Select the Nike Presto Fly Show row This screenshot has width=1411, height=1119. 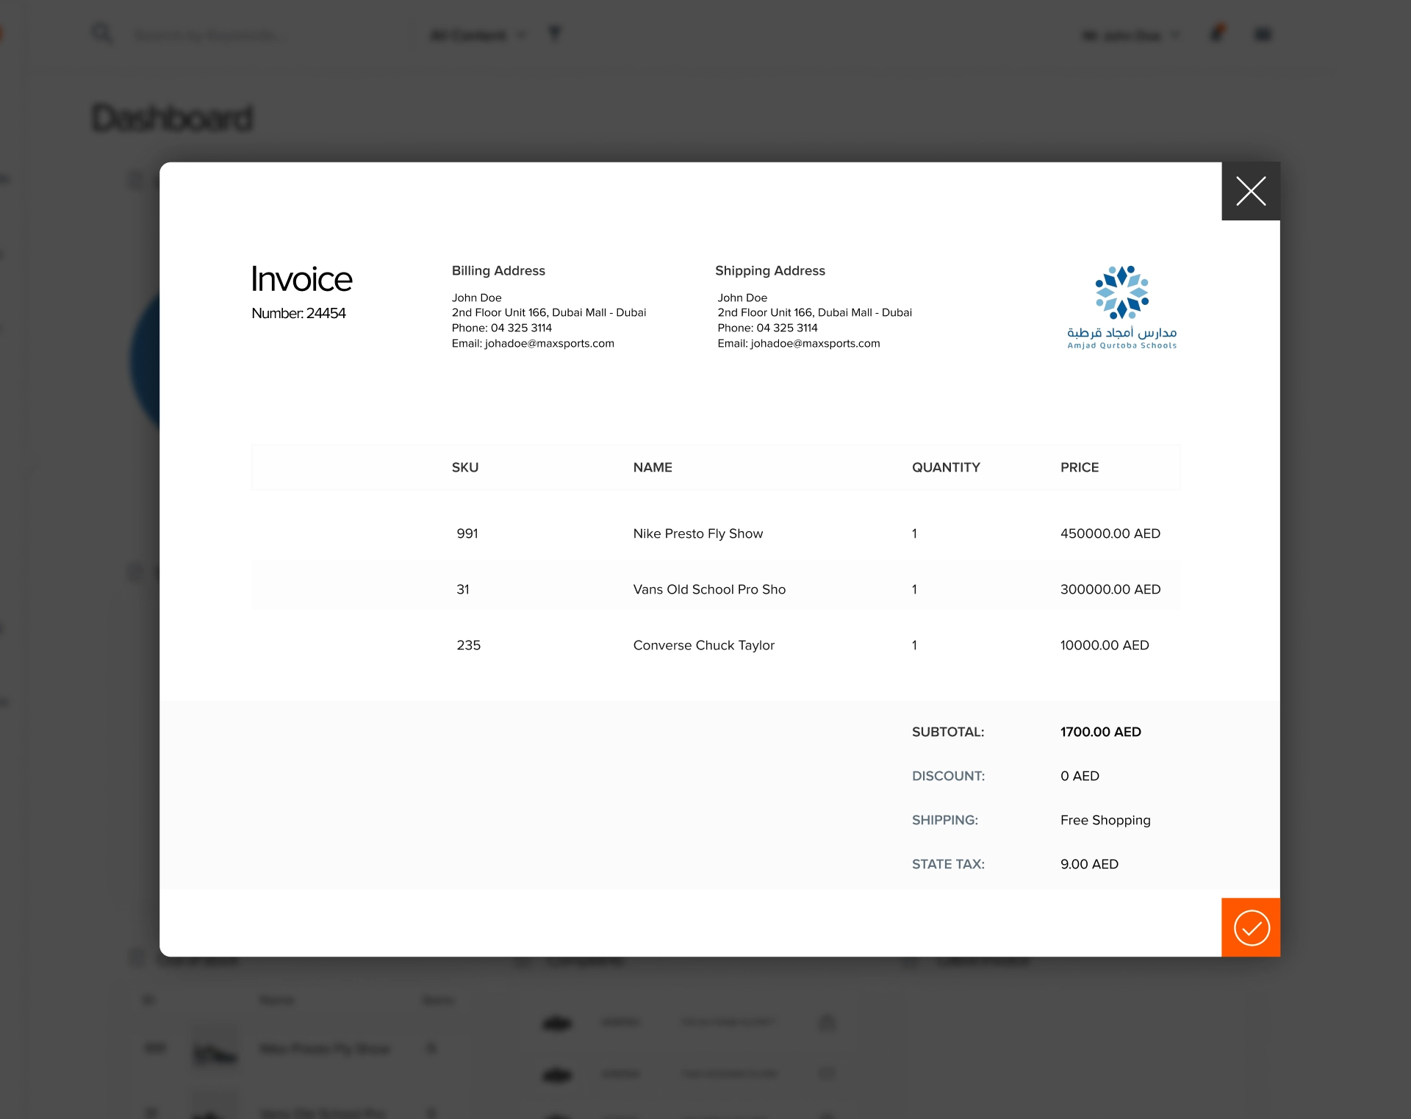[697, 533]
